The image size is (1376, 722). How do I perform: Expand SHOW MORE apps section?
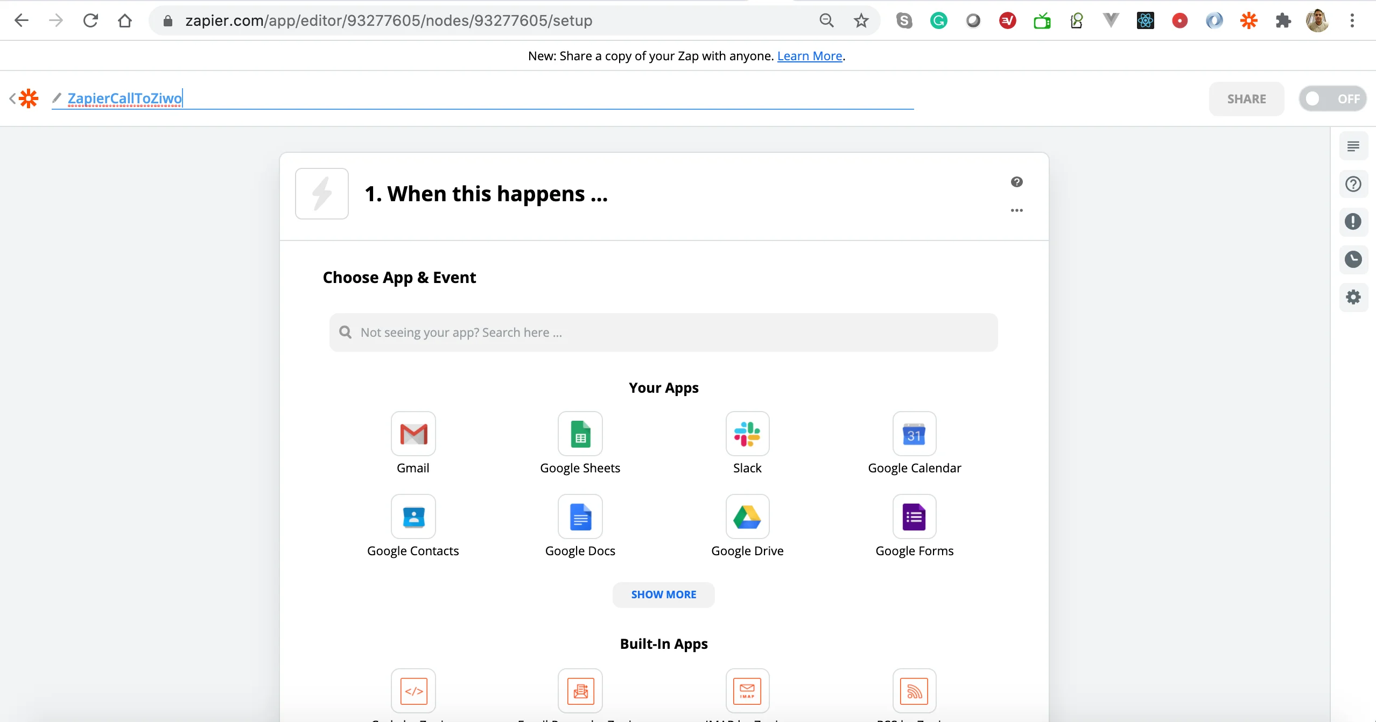pos(663,594)
